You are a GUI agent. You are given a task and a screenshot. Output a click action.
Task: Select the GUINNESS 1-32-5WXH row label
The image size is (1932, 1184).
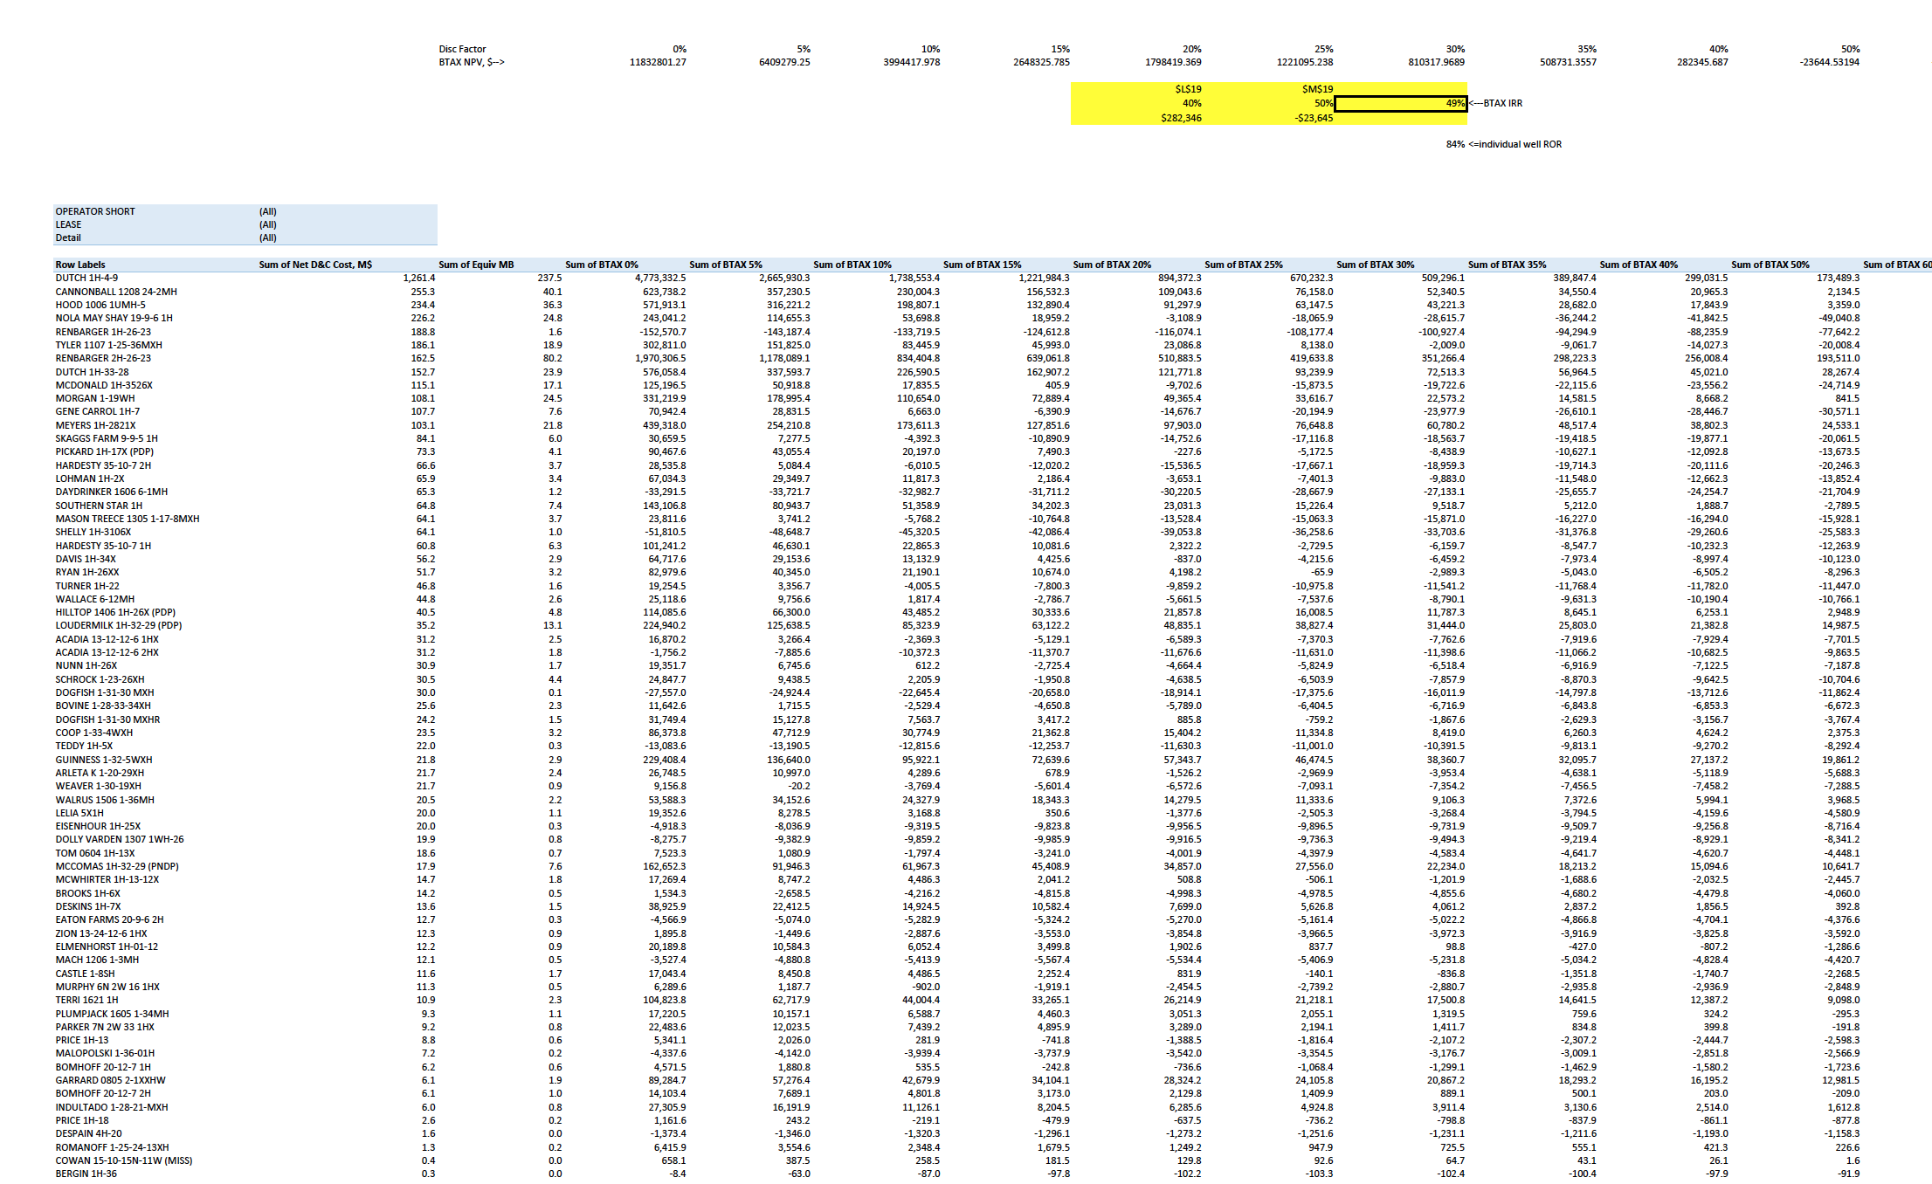(104, 760)
